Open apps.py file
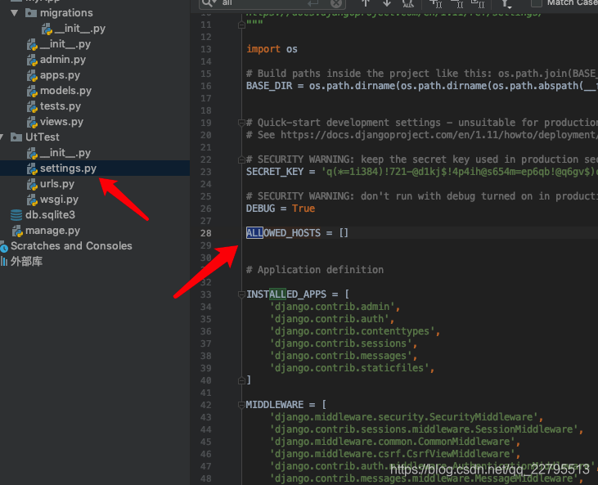The height and width of the screenshot is (485, 598). (x=60, y=75)
